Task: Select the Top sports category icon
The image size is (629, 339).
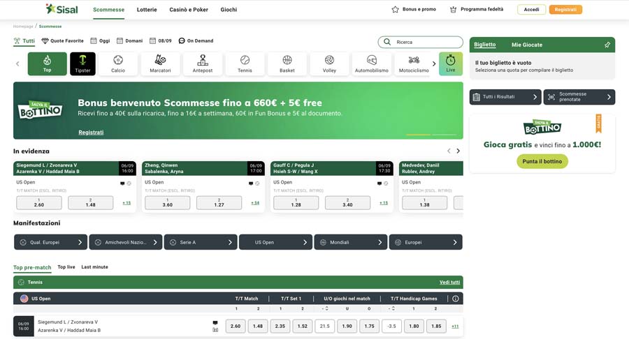Action: point(48,63)
